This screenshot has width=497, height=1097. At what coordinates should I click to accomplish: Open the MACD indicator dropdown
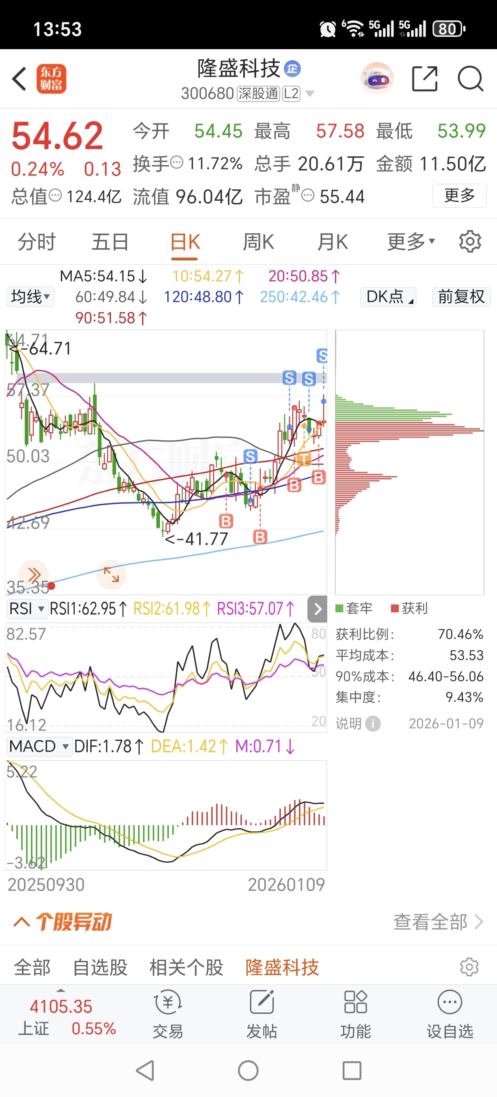tap(39, 746)
